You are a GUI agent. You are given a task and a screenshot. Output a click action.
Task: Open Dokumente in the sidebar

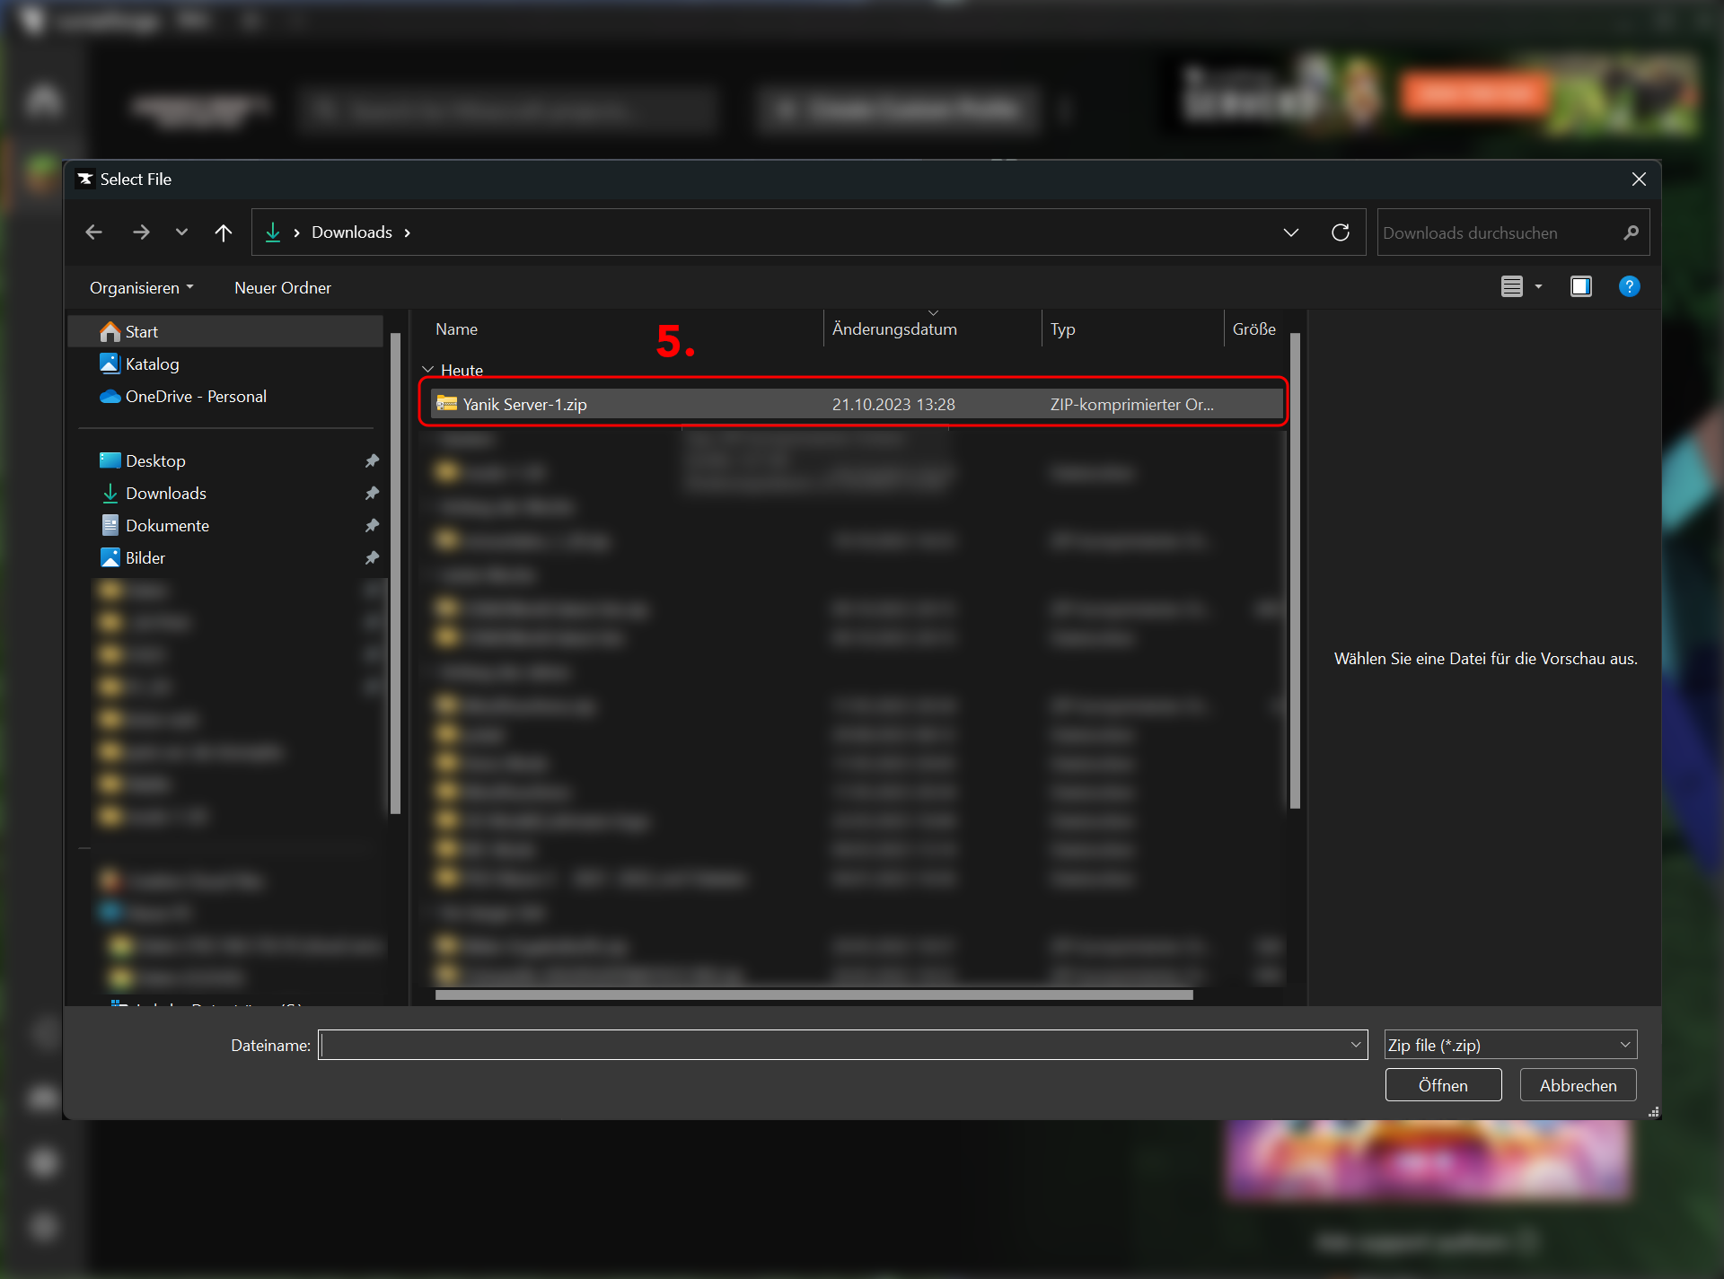(167, 526)
